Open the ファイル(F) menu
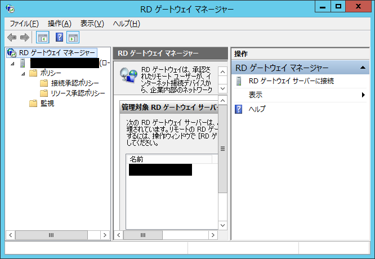This screenshot has height=259, width=375. [x=24, y=24]
